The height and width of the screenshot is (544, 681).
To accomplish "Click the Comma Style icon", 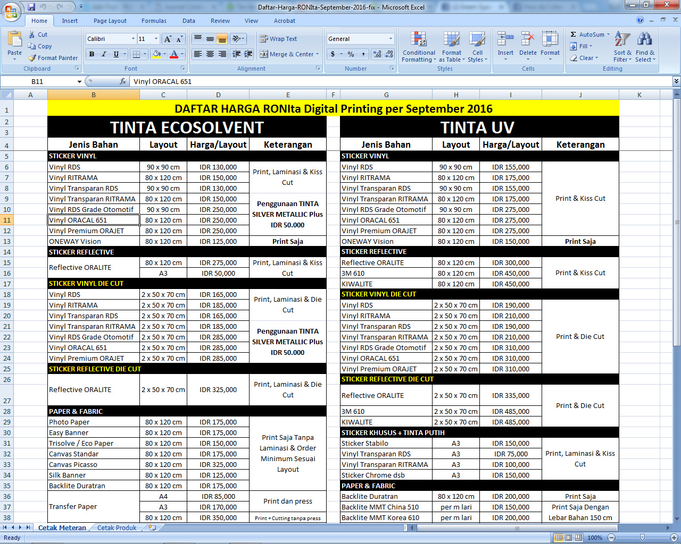I will click(363, 54).
